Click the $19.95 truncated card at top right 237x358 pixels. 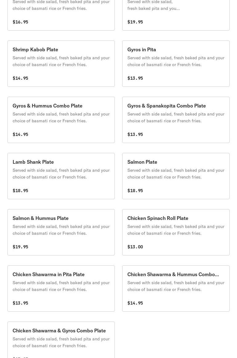pyautogui.click(x=176, y=15)
